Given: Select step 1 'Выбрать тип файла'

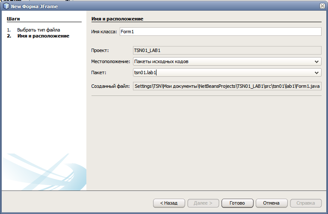Looking at the screenshot, I should pyautogui.click(x=38, y=30).
